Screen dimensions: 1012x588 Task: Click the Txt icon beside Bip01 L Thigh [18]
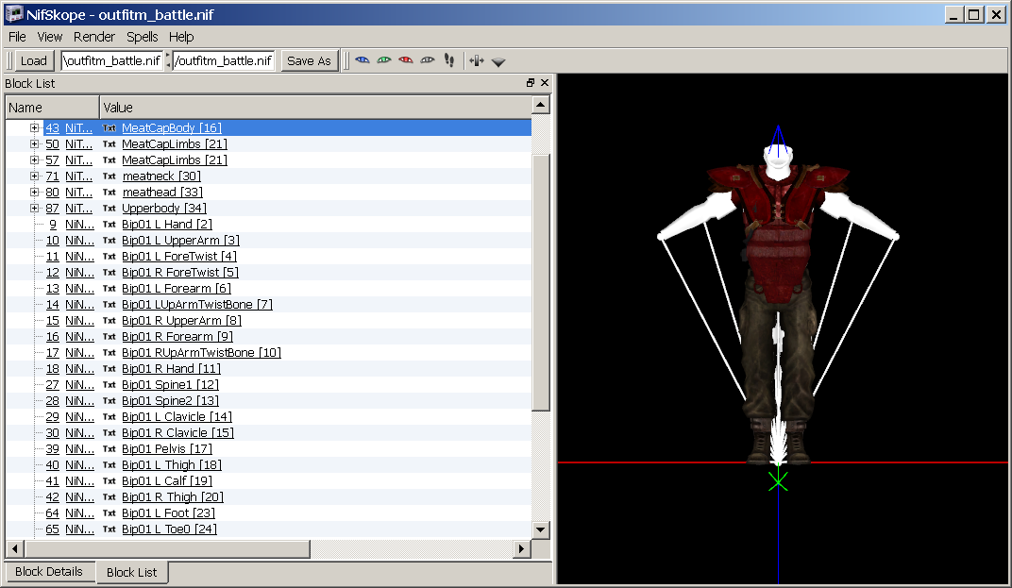(110, 465)
